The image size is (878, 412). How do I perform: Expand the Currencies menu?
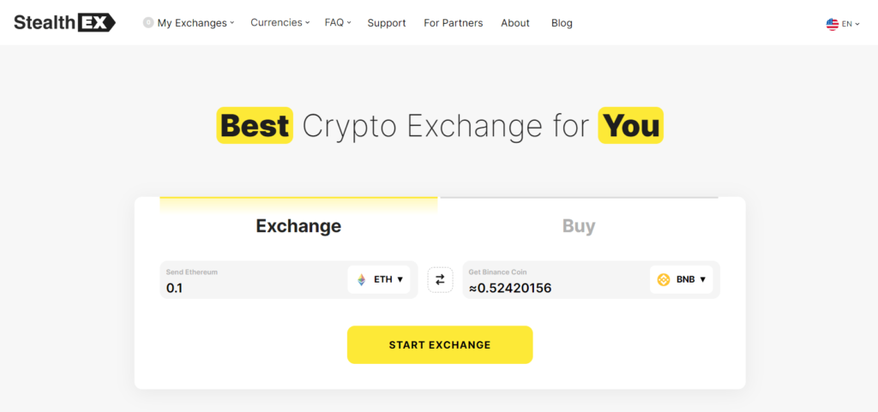coord(280,23)
